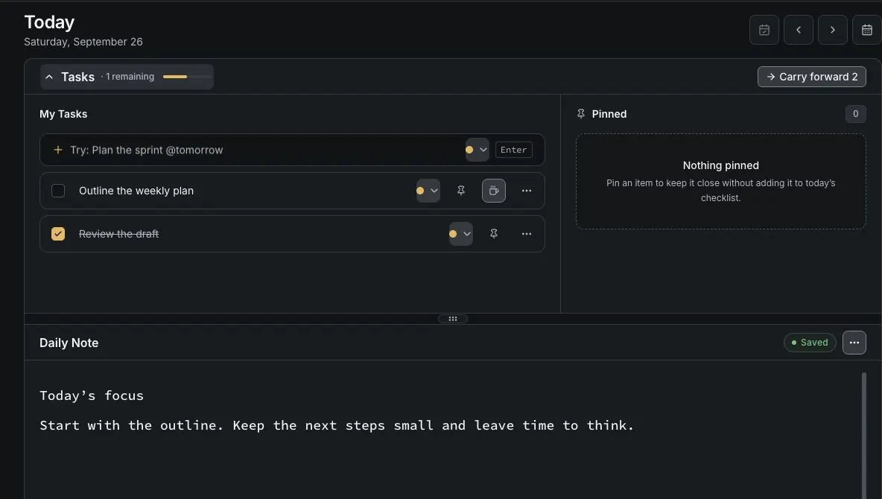Click the "Today's focus" note line
Screen dimensions: 882x499
pyautogui.click(x=92, y=395)
